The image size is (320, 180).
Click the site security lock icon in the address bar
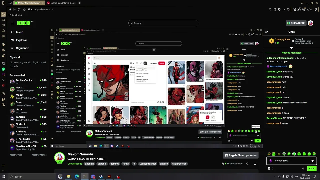24,9
